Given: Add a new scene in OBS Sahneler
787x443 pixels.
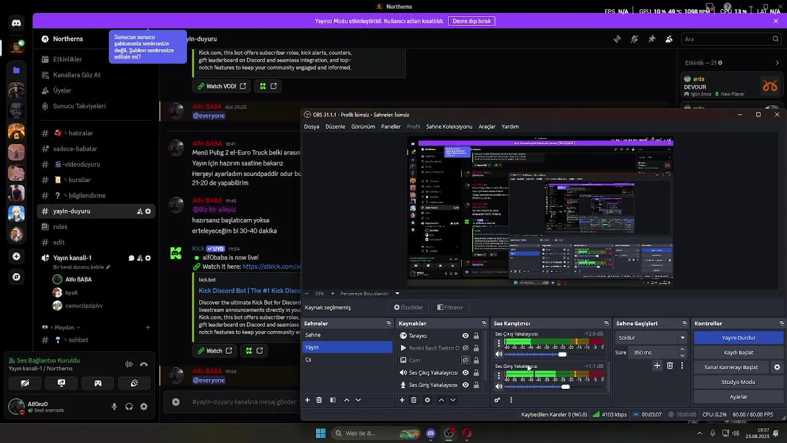Looking at the screenshot, I should [307, 400].
